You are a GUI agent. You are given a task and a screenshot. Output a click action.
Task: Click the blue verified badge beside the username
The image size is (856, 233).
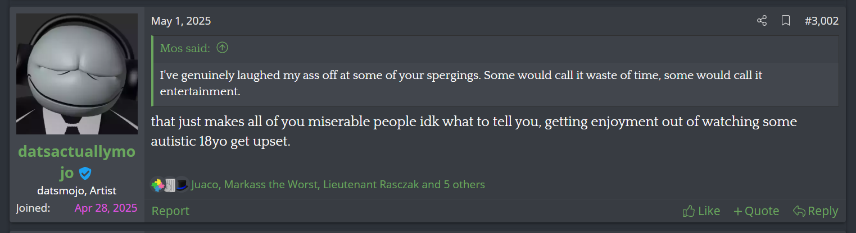tap(85, 173)
